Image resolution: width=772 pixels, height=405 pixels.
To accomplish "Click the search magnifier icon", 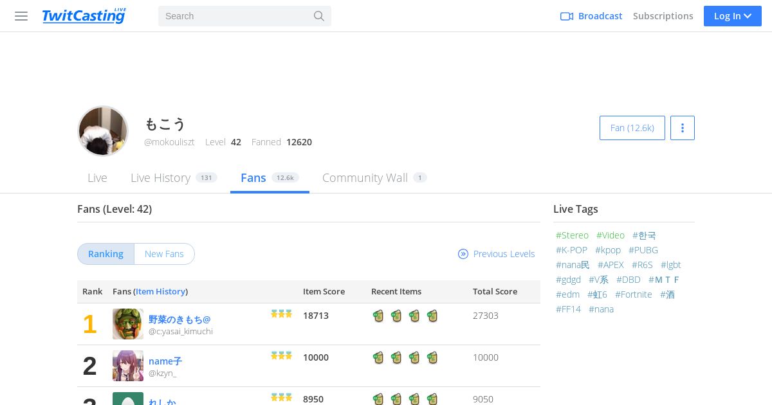I will pyautogui.click(x=319, y=16).
